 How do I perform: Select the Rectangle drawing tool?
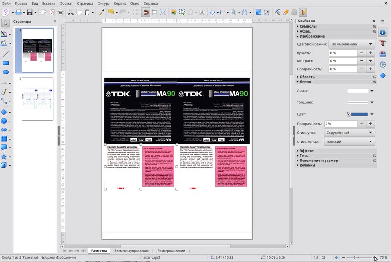click(x=6, y=63)
